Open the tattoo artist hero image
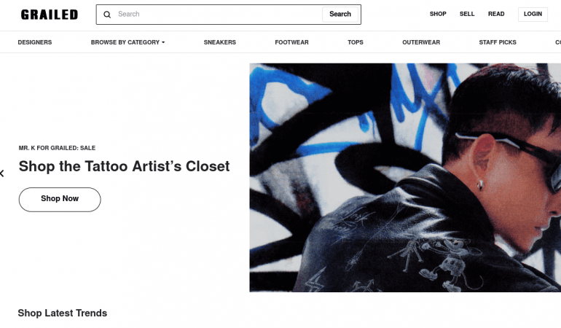561x328 pixels. coord(405,178)
